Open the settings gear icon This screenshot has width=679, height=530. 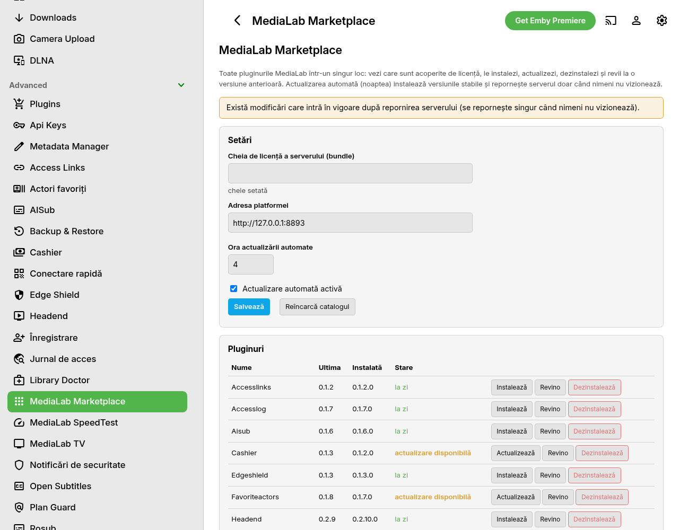click(662, 21)
